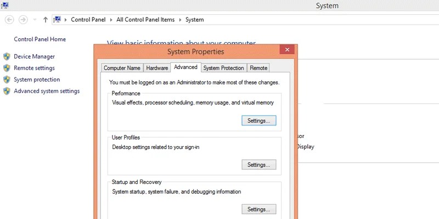The width and height of the screenshot is (439, 219).
Task: Click the User Profiles group label
Action: point(126,137)
